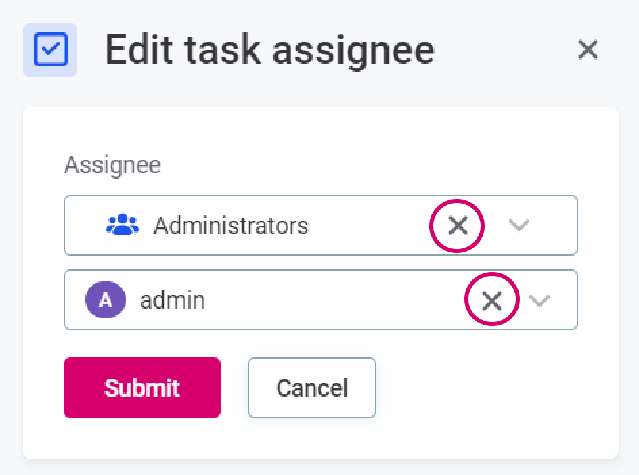Open the group assignee combo box
The image size is (639, 475).
[366, 226]
